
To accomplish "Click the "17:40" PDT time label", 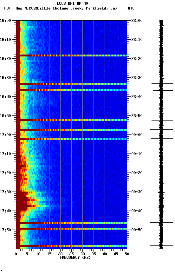I will tap(5, 211).
